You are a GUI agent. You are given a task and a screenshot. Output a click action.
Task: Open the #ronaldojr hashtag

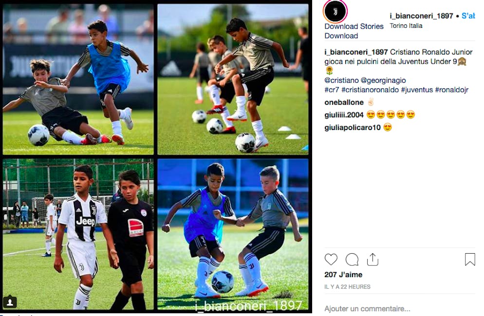point(451,90)
